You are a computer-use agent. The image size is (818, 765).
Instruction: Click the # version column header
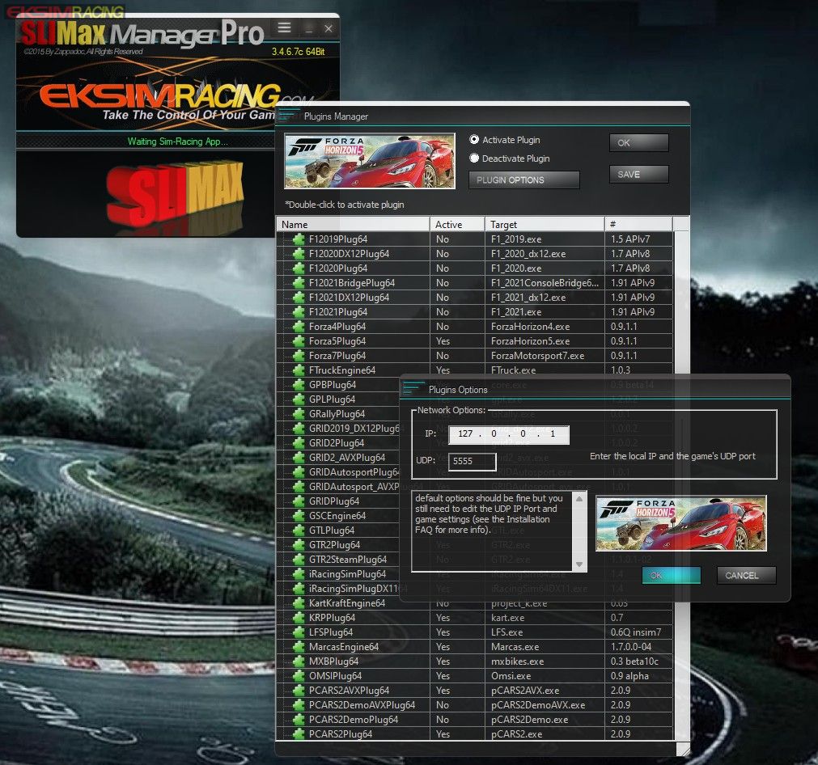(x=638, y=224)
